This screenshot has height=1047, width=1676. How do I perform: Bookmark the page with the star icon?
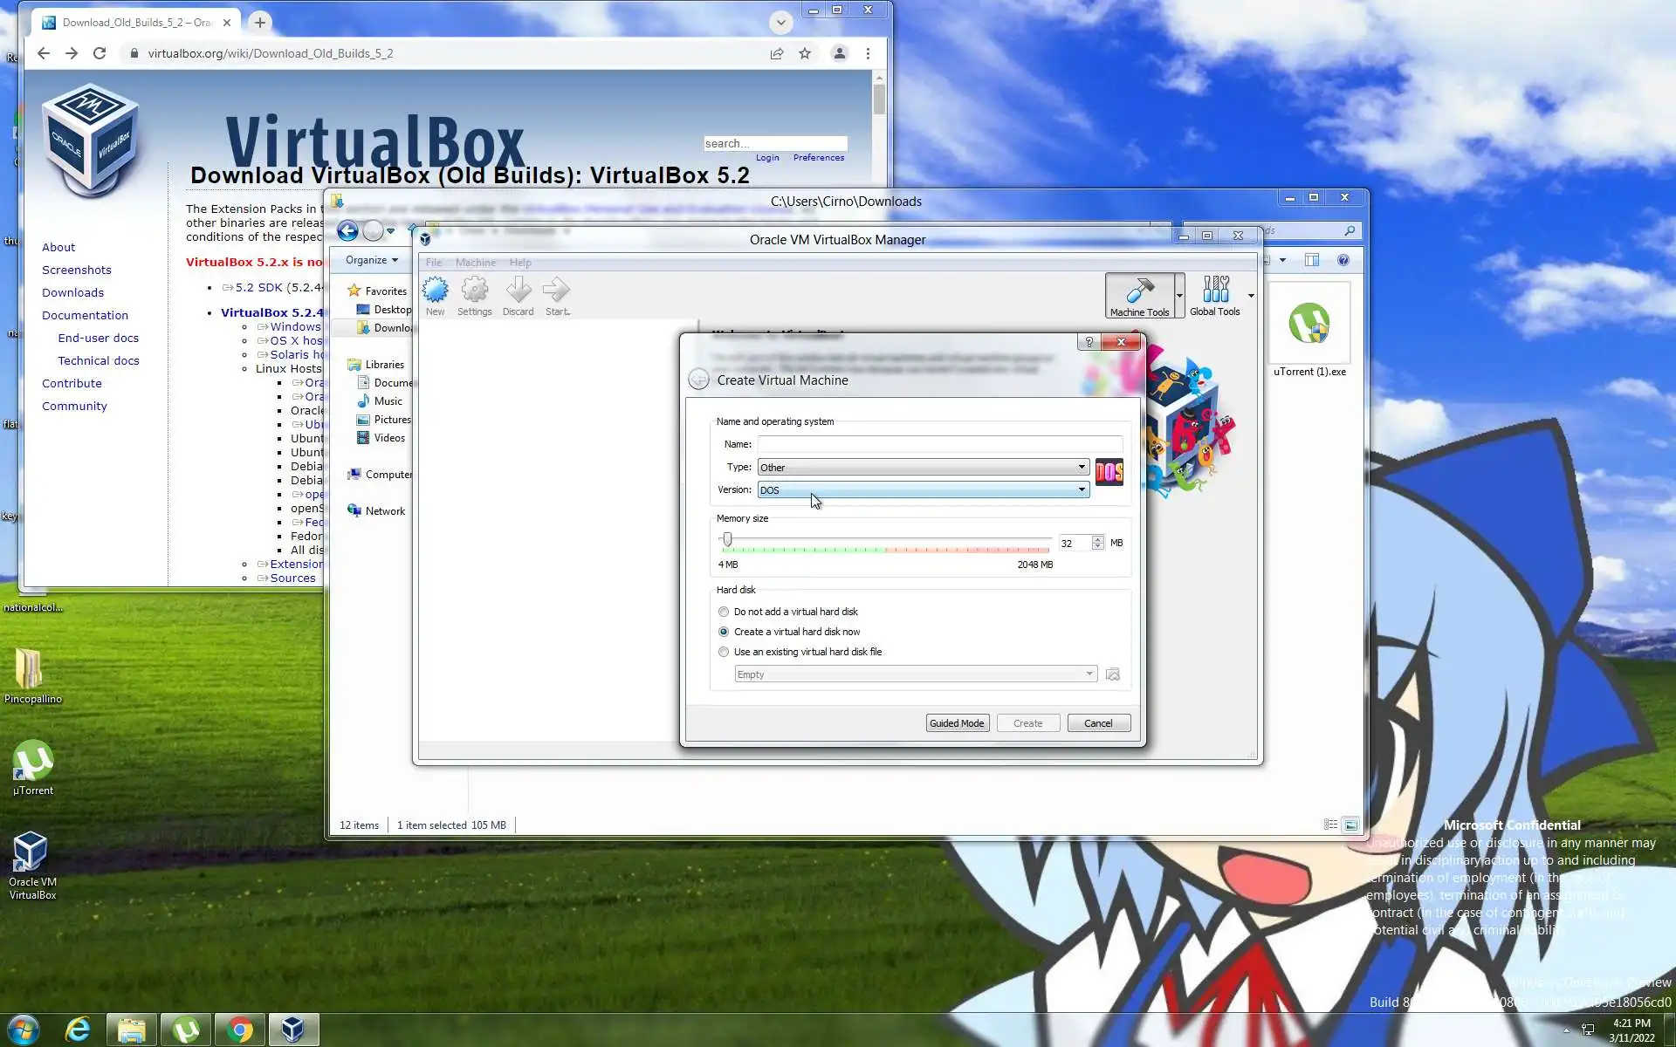[x=805, y=53]
